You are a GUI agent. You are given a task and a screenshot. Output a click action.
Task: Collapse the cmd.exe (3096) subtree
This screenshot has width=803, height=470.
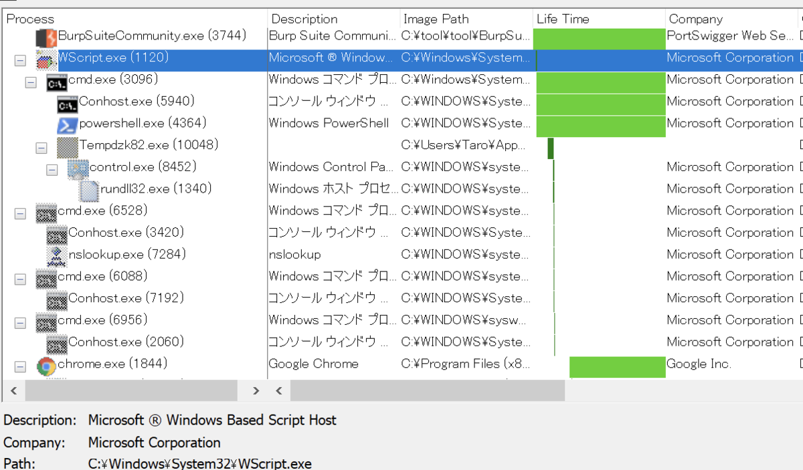point(31,82)
